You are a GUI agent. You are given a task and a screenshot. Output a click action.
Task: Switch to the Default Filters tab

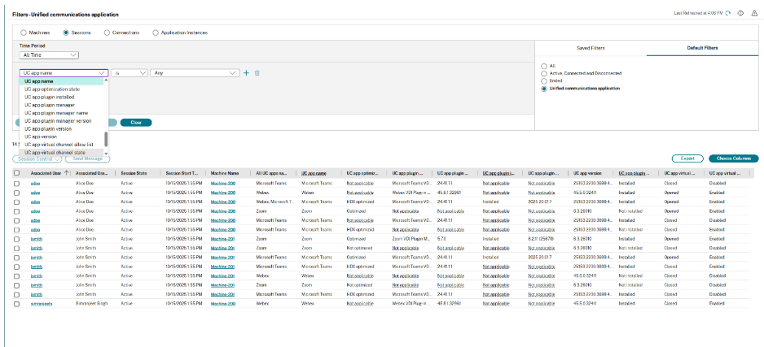pyautogui.click(x=702, y=48)
